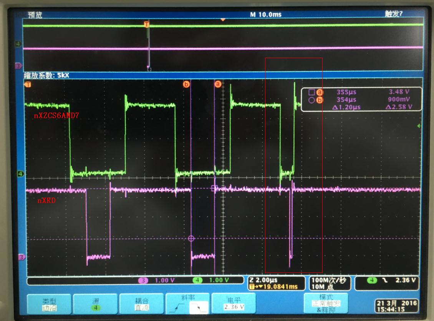Click channel 4 ground marker in preview
The width and height of the screenshot is (434, 321).
click(18, 44)
